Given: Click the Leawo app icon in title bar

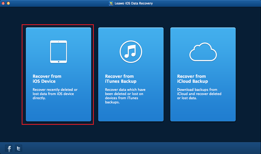Looking at the screenshot, I should tap(111, 3).
